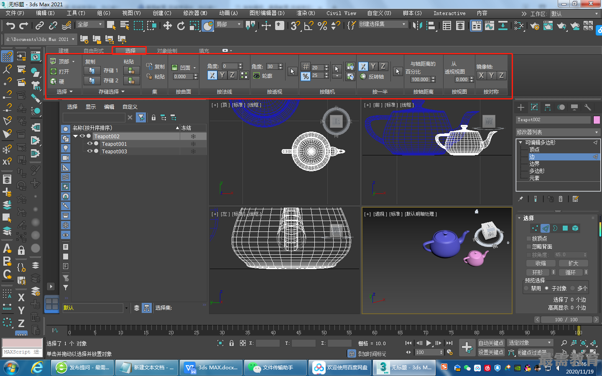The image size is (602, 376).
Task: Click the time slider showing 100 / 100
Action: pos(566,320)
